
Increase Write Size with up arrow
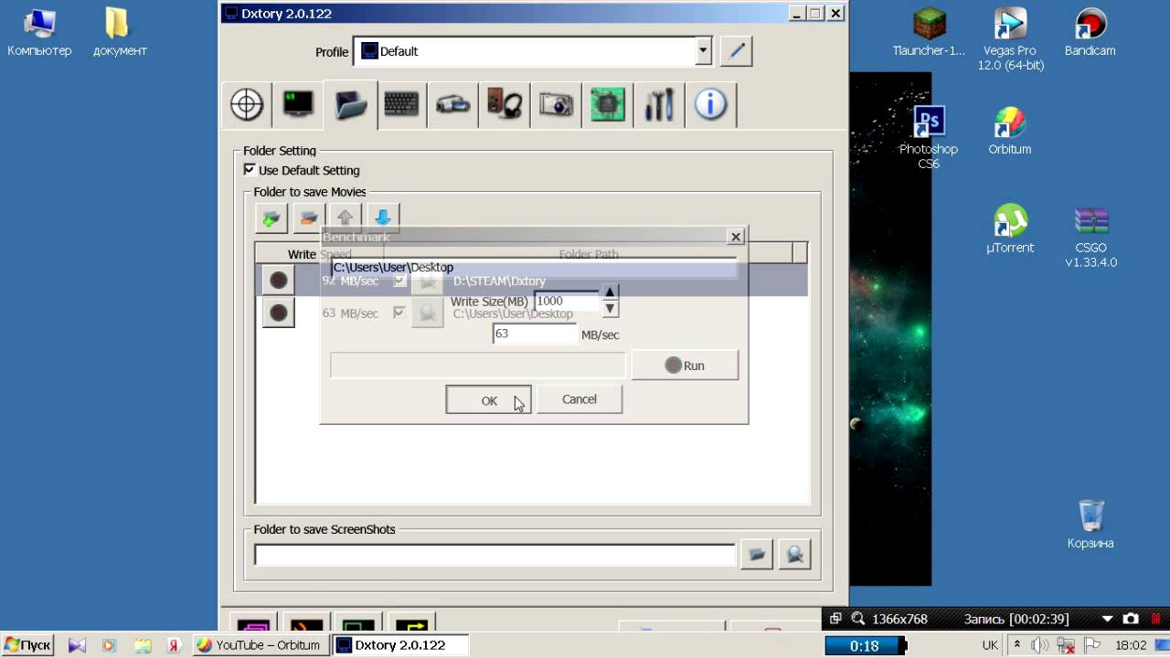pos(611,292)
